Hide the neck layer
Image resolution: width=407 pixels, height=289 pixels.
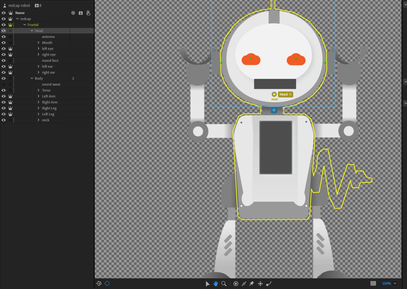pos(4,120)
